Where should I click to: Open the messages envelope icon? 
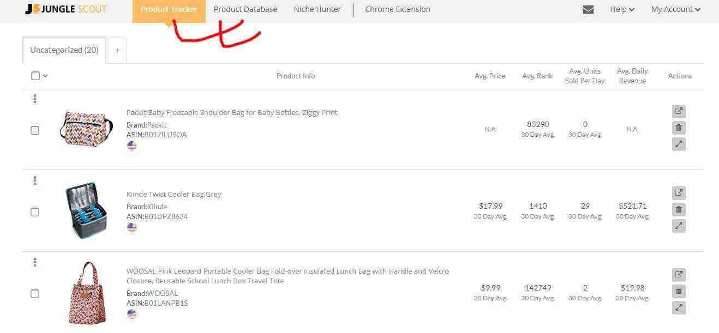point(588,9)
